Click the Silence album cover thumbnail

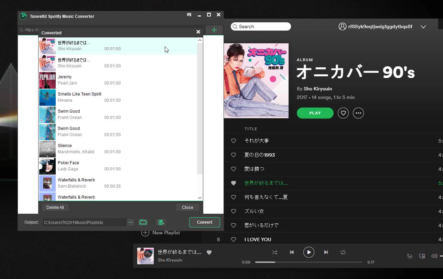tap(47, 149)
